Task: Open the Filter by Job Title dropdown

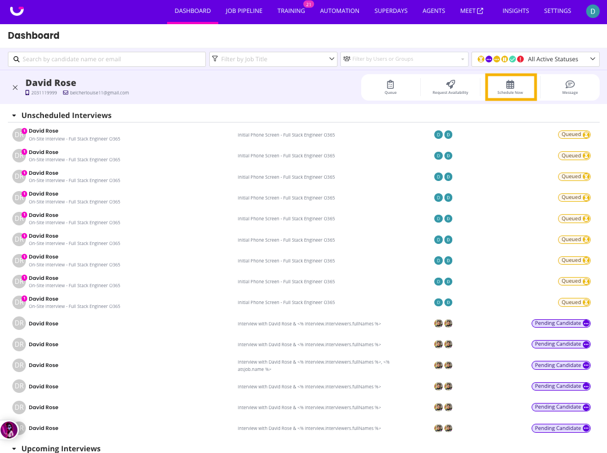Action: [x=273, y=59]
